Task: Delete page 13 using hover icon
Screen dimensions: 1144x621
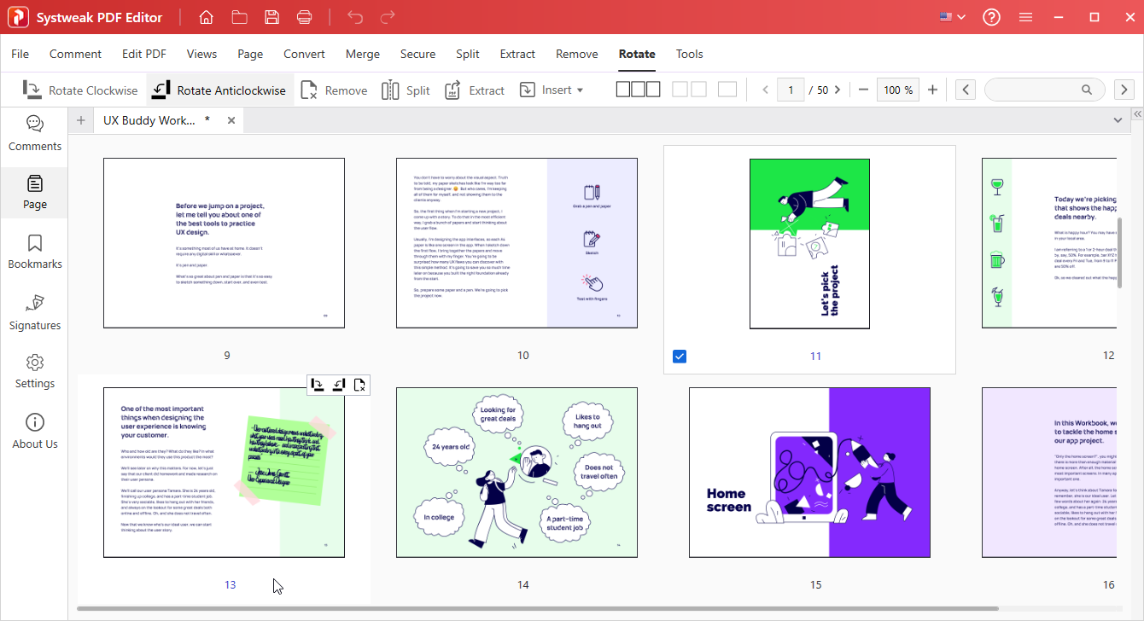Action: point(359,385)
